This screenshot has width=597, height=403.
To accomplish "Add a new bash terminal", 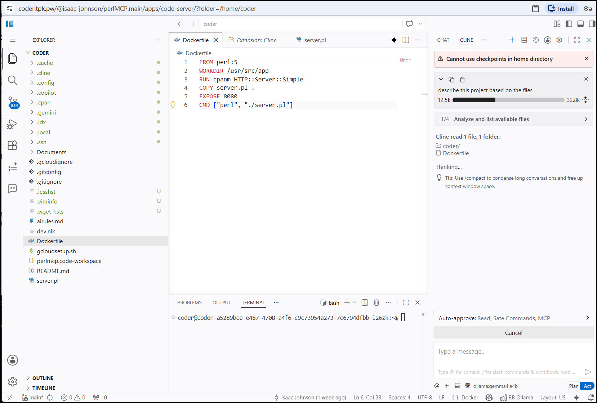I will (x=347, y=303).
